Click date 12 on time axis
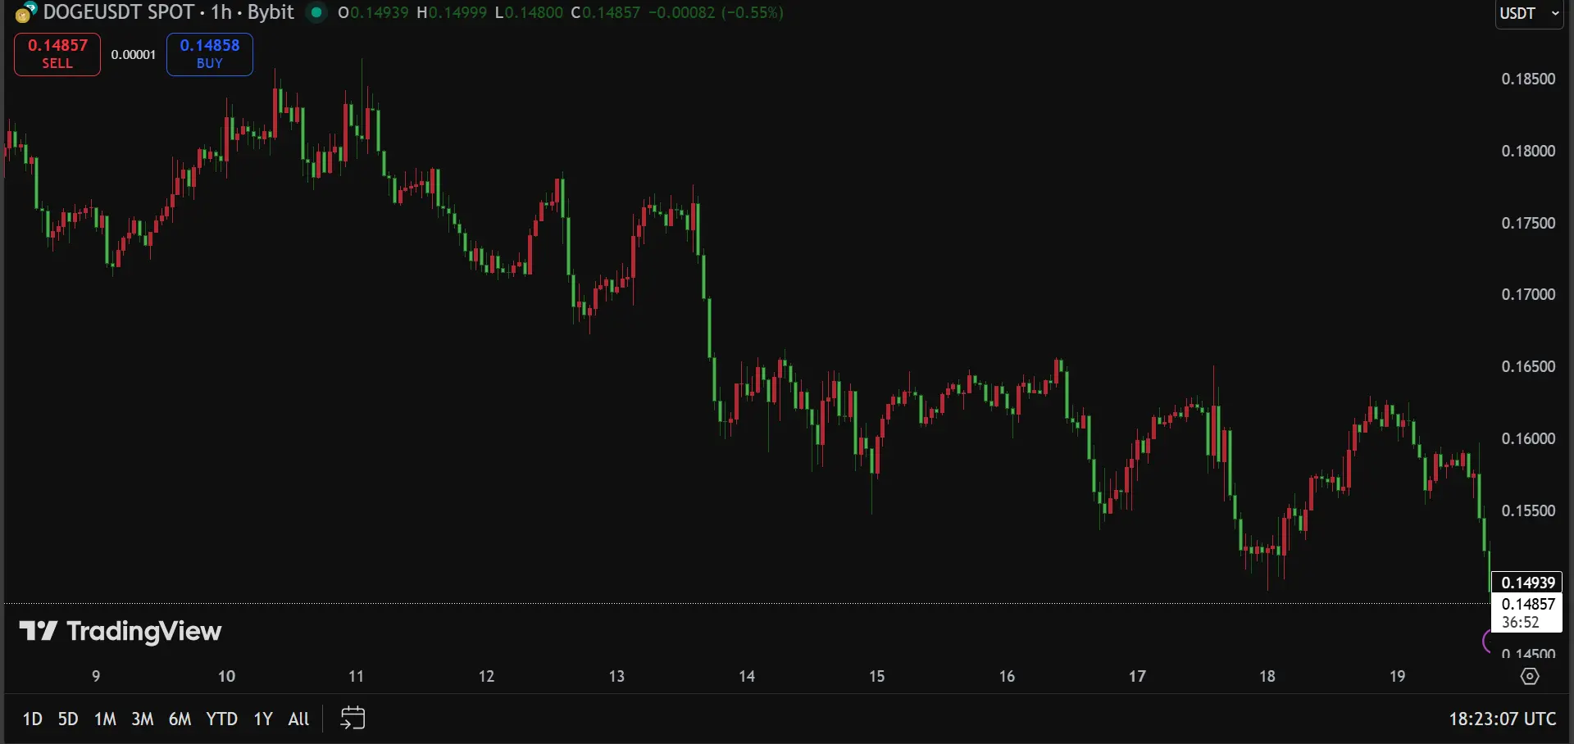The width and height of the screenshot is (1574, 744). point(486,676)
